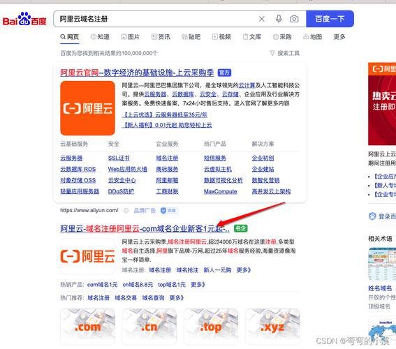Expand 更多》 in 热门推荐 row
Screen dimensions: 396x349
(177, 298)
